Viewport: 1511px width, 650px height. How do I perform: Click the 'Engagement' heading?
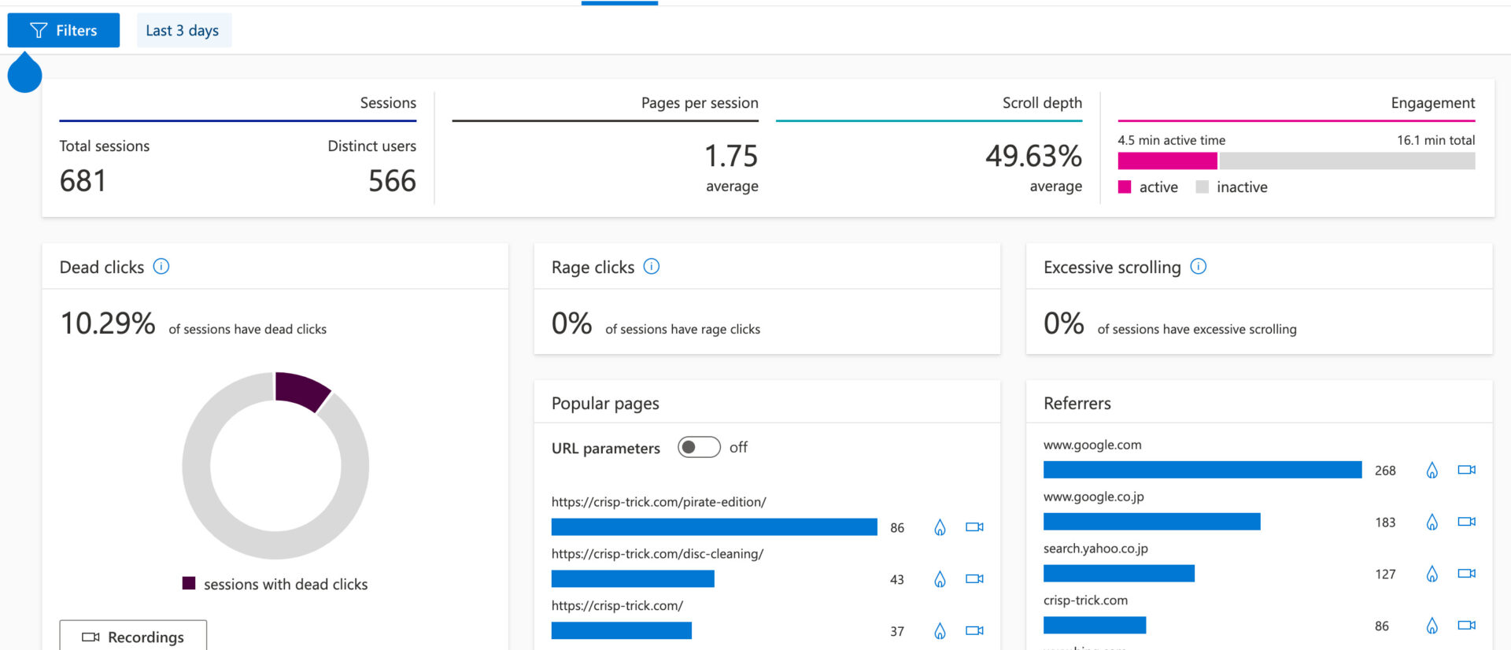point(1433,103)
